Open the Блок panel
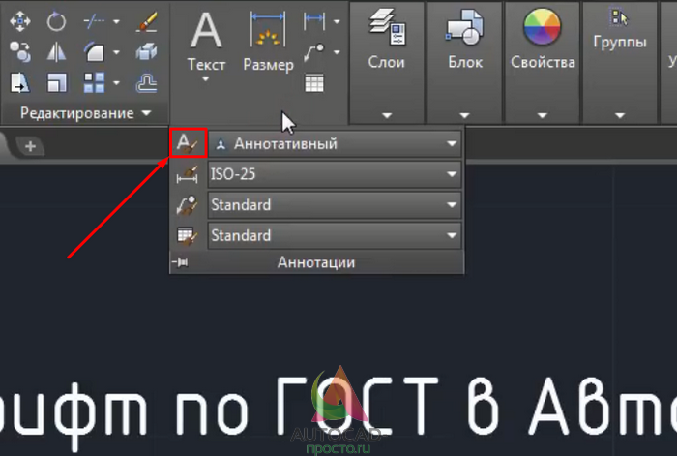The height and width of the screenshot is (456, 677). (x=465, y=63)
